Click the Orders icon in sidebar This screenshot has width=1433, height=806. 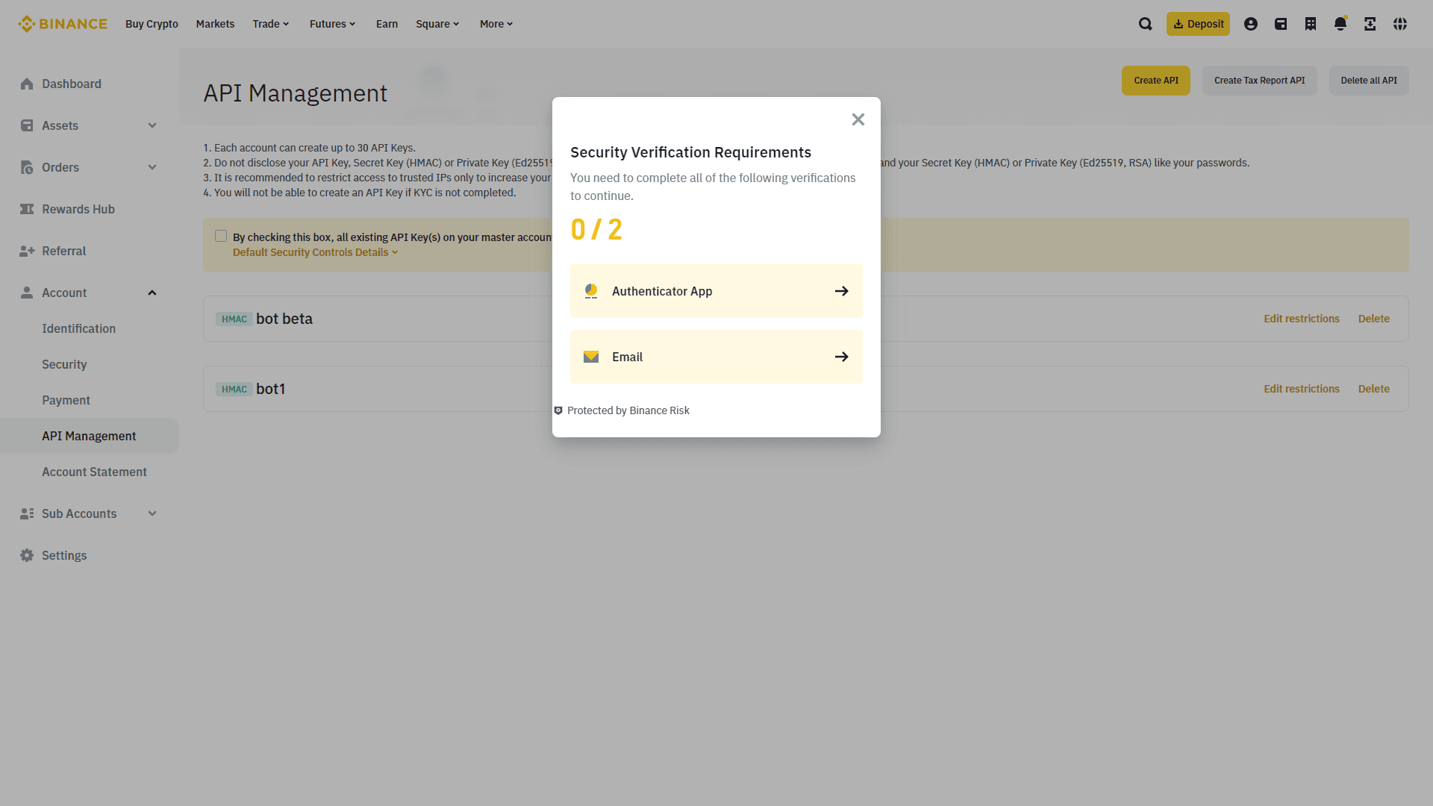point(27,167)
